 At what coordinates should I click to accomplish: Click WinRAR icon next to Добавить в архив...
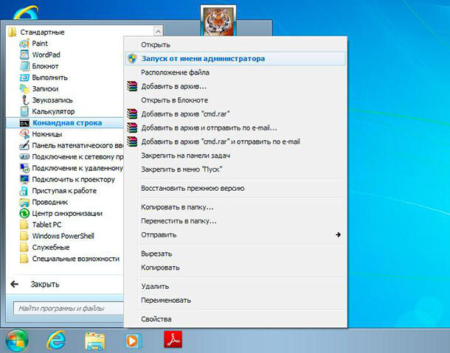click(132, 86)
